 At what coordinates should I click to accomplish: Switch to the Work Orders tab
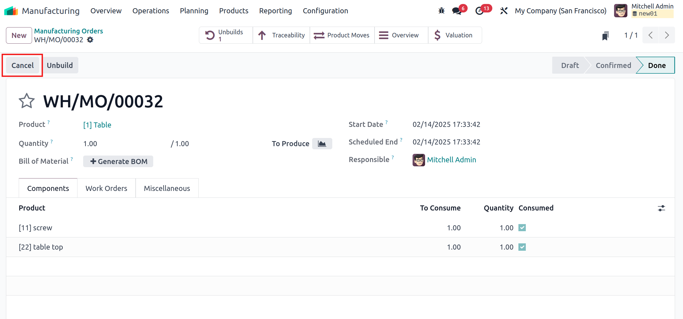(x=106, y=188)
